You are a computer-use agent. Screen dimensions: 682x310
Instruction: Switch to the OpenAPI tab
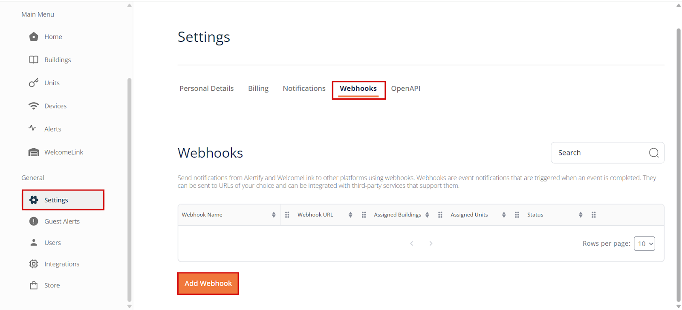[x=405, y=89]
